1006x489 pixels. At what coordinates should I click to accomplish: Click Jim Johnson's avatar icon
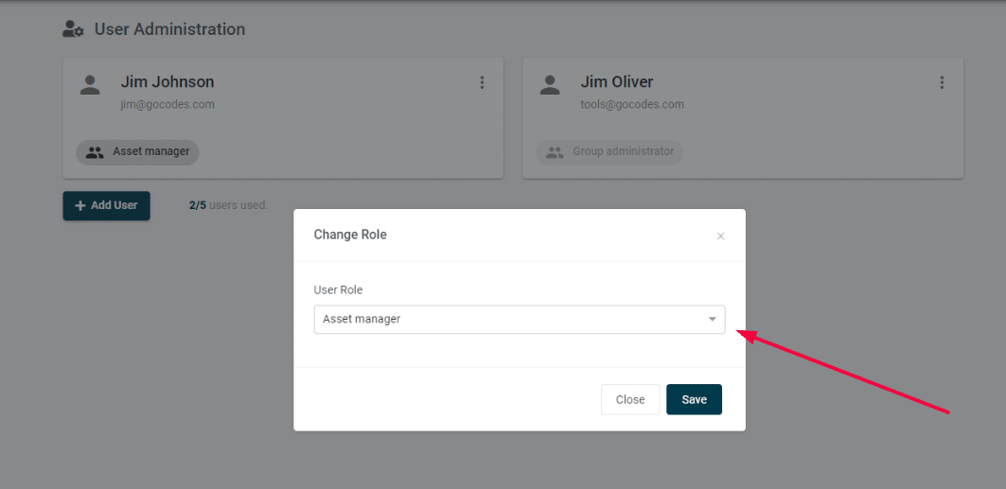[x=90, y=85]
